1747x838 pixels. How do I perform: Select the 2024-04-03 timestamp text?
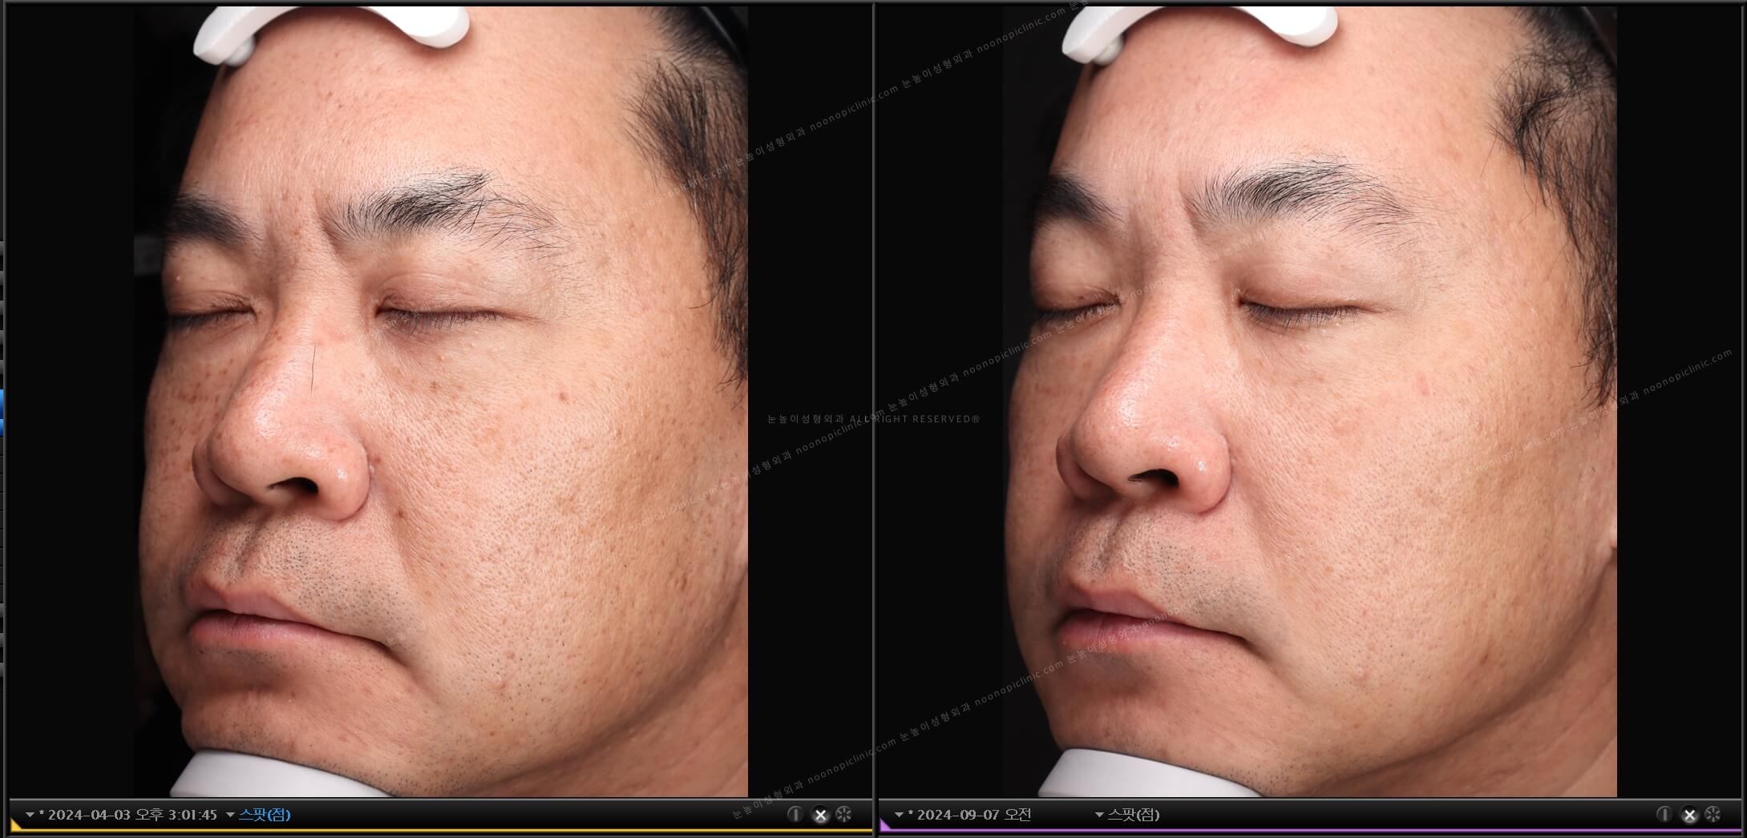132,815
